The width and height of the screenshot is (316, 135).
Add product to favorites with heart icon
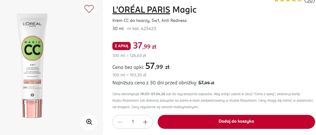tap(89, 9)
